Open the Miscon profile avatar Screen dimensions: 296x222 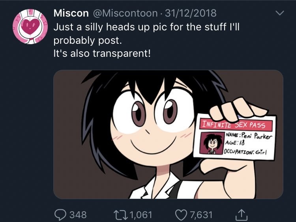pyautogui.click(x=30, y=26)
